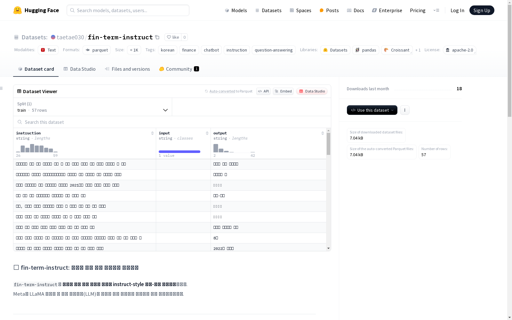Click the page vertical scrollbar
The height and width of the screenshot is (320, 512).
coord(509,61)
